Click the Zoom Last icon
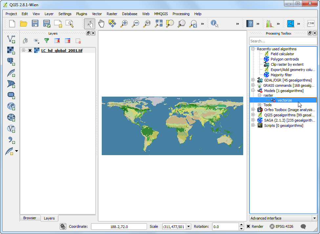Screen dimensions: 320x234 pyautogui.click(x=193, y=24)
